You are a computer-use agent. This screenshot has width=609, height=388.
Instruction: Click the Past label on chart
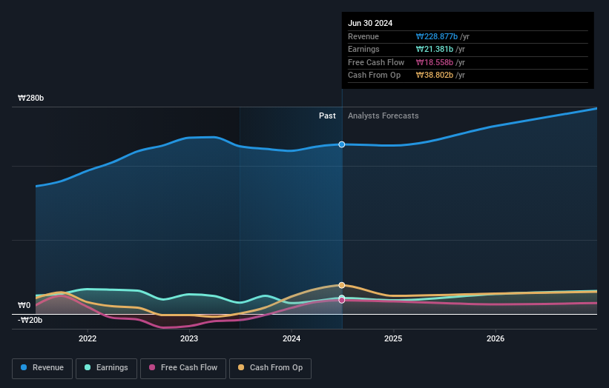(327, 116)
